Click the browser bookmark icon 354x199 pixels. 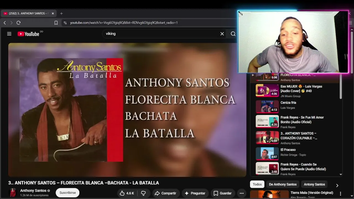point(56,23)
